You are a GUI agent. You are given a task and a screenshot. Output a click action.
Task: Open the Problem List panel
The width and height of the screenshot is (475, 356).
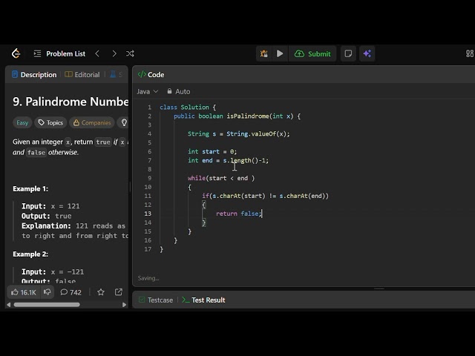pyautogui.click(x=59, y=54)
